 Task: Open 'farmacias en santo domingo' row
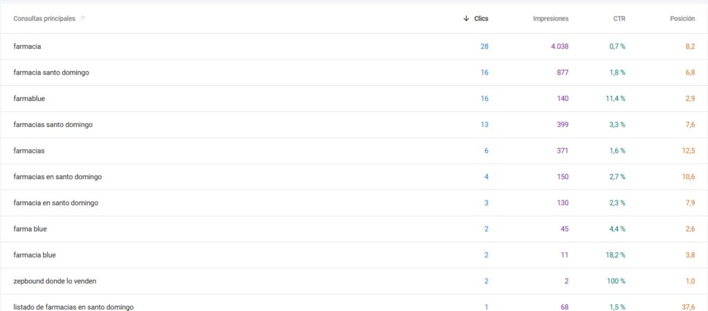(x=354, y=176)
